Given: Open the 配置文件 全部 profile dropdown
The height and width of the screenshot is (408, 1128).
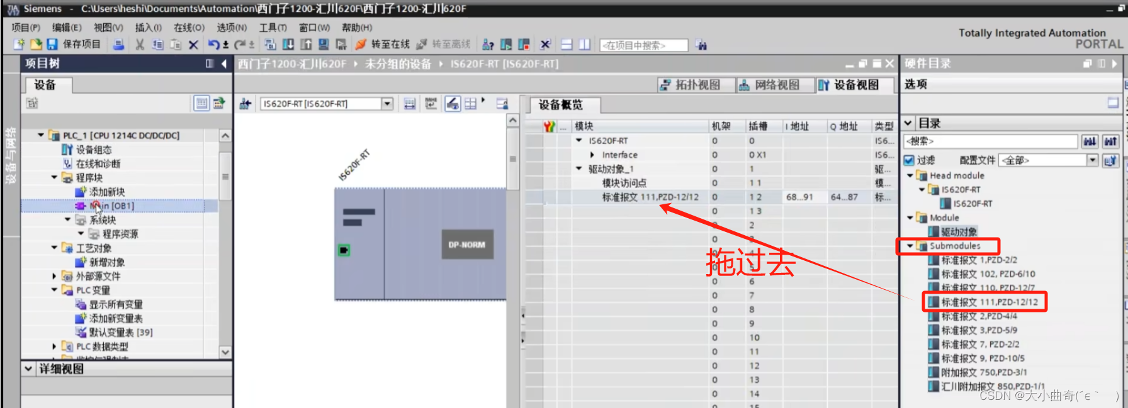Looking at the screenshot, I should pyautogui.click(x=1093, y=160).
